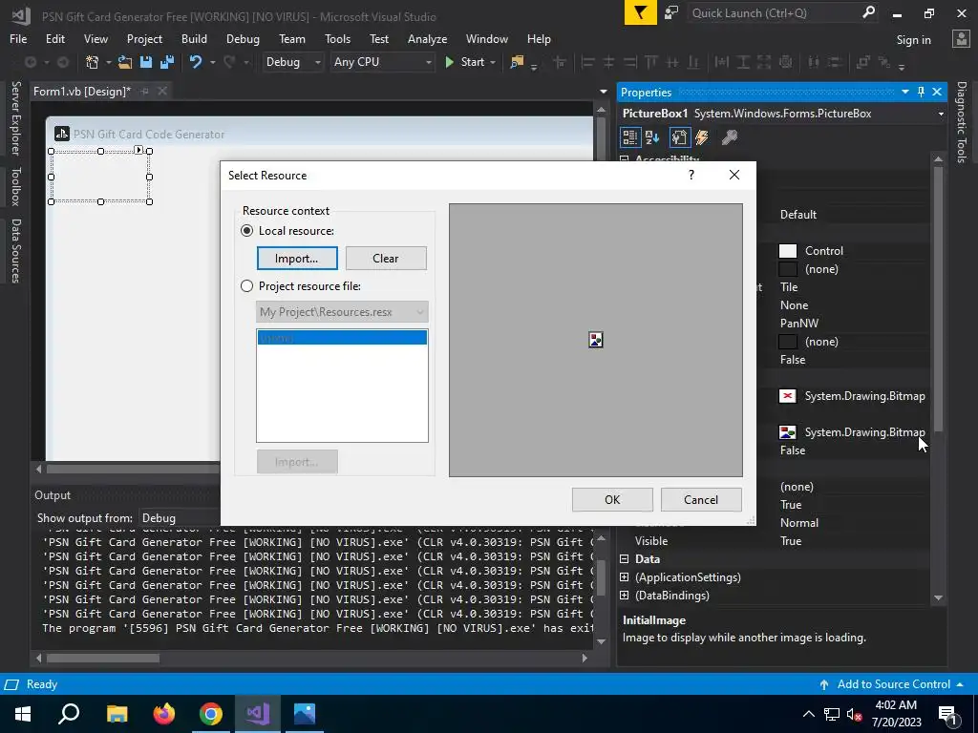Open Properties window options dropdown arrow
Viewport: 978px width, 733px height.
pyautogui.click(x=905, y=92)
